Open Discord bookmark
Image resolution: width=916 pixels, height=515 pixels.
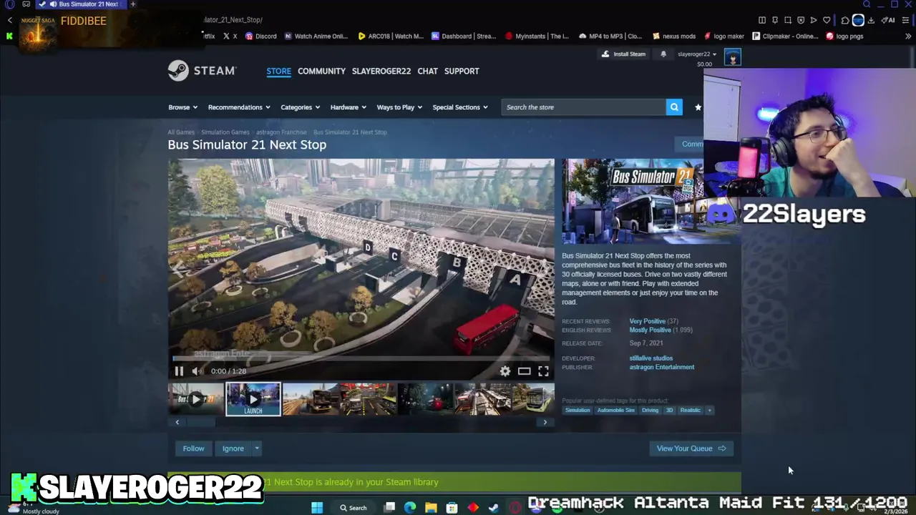click(x=261, y=36)
